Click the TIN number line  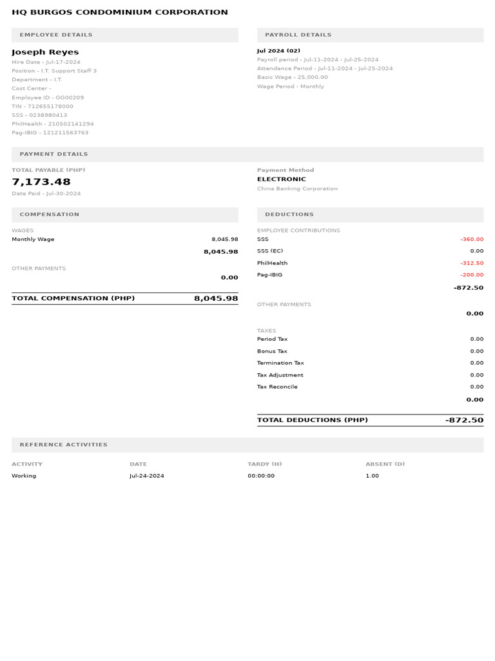click(x=43, y=107)
